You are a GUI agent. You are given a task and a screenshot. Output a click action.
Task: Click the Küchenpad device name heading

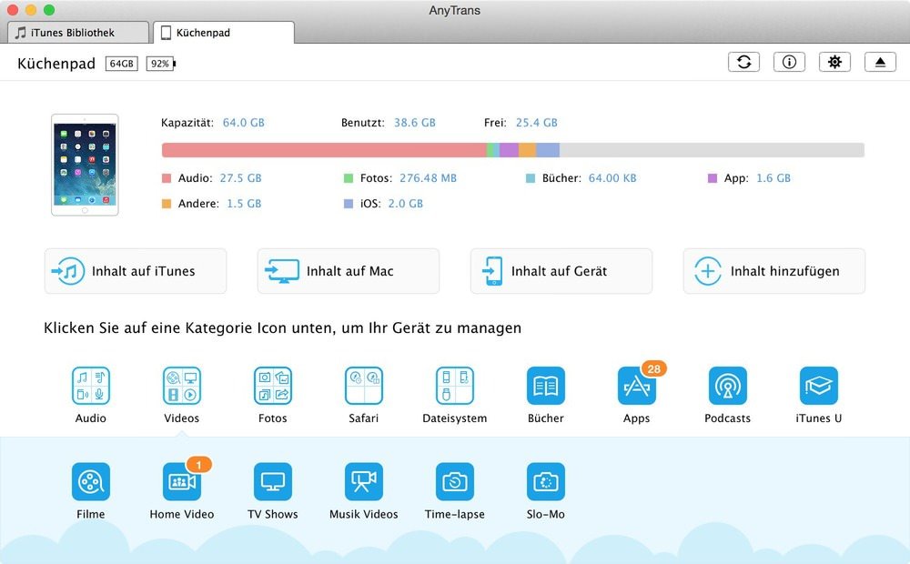click(x=56, y=64)
